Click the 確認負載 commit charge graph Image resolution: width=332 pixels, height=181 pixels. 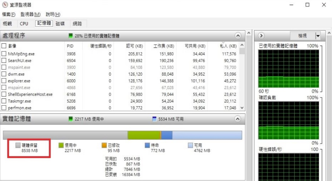(x=289, y=120)
